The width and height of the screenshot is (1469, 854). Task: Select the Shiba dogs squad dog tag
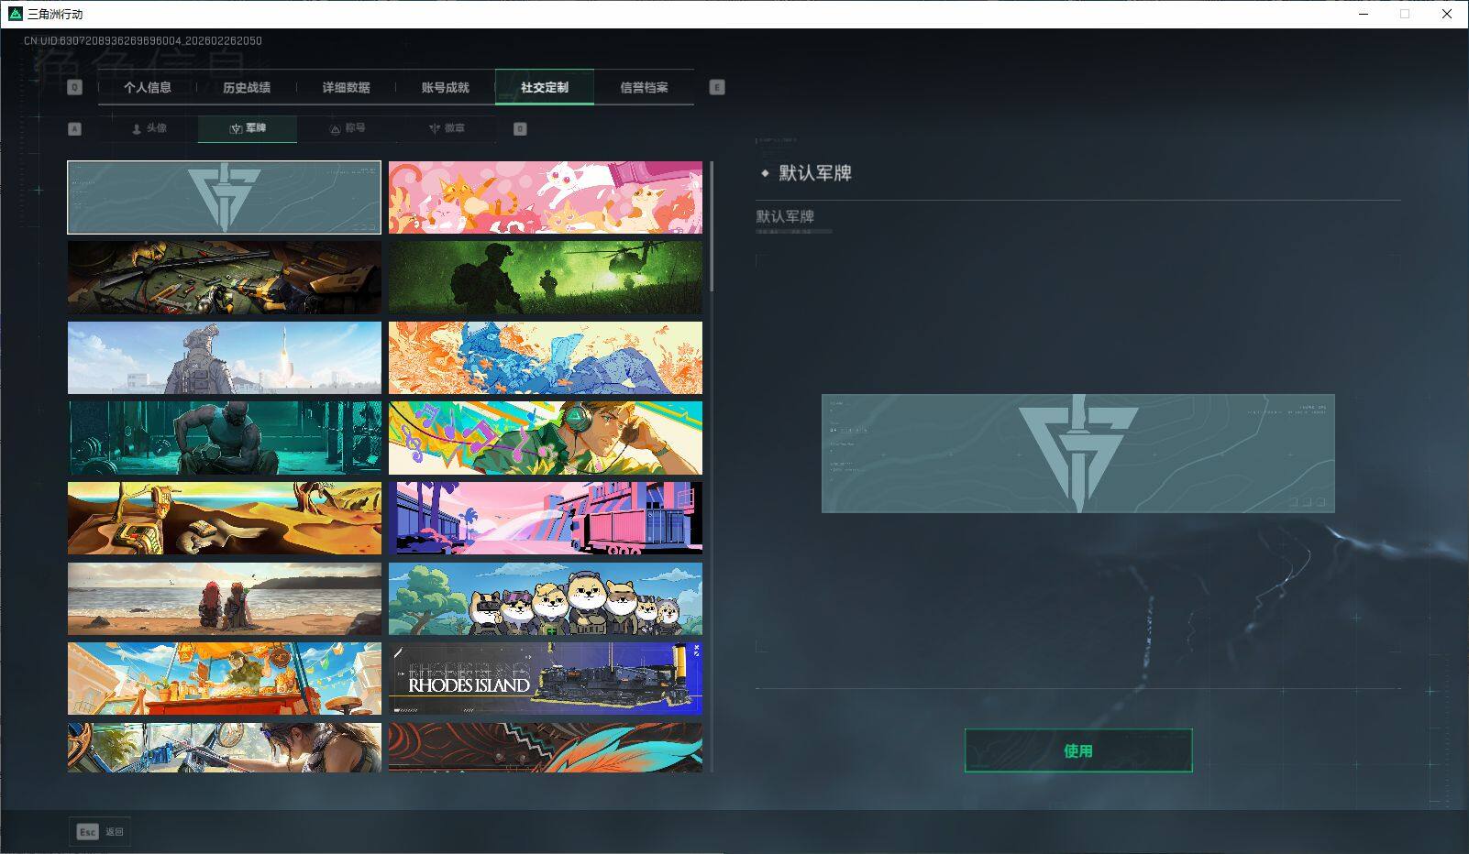point(546,598)
